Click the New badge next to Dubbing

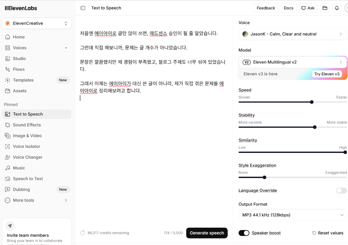[x=63, y=190]
